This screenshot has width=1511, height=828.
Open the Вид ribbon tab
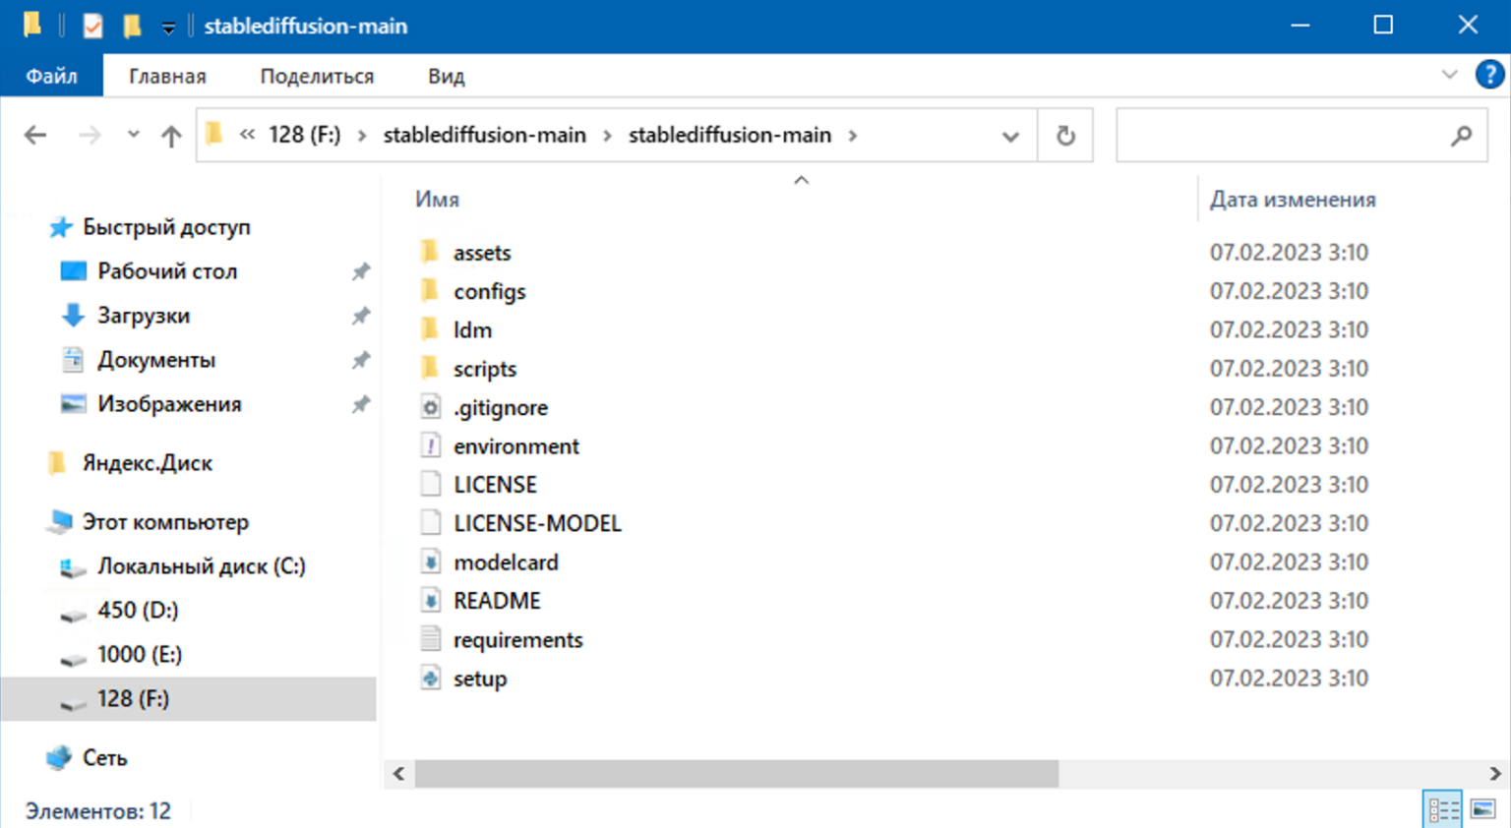coord(446,76)
